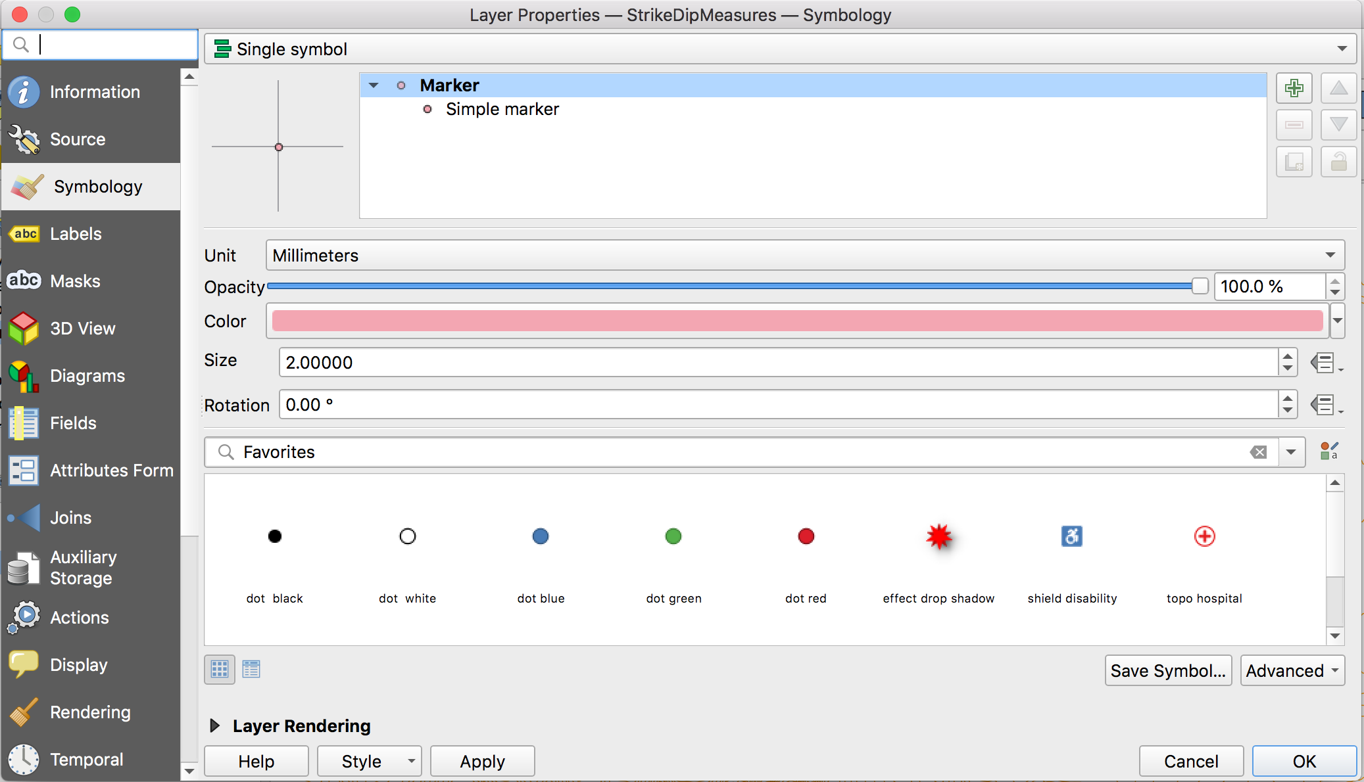Go to the Attributes Form tab
The image size is (1364, 782).
[112, 471]
